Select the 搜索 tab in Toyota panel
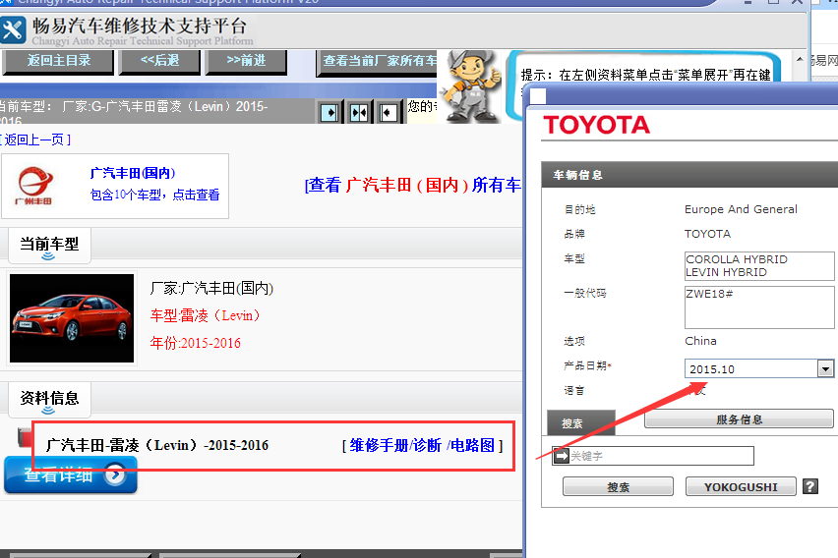The image size is (838, 558). point(581,422)
